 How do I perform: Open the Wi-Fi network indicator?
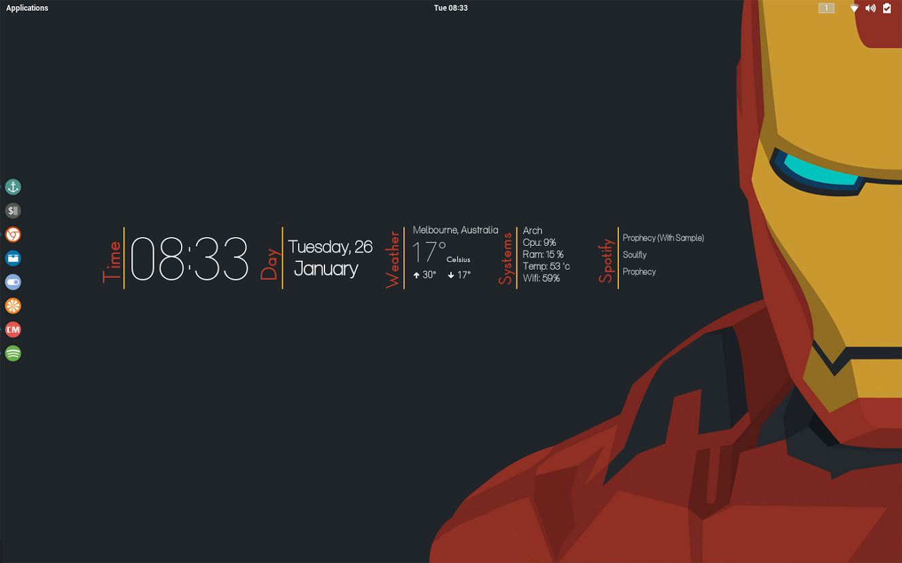(854, 8)
